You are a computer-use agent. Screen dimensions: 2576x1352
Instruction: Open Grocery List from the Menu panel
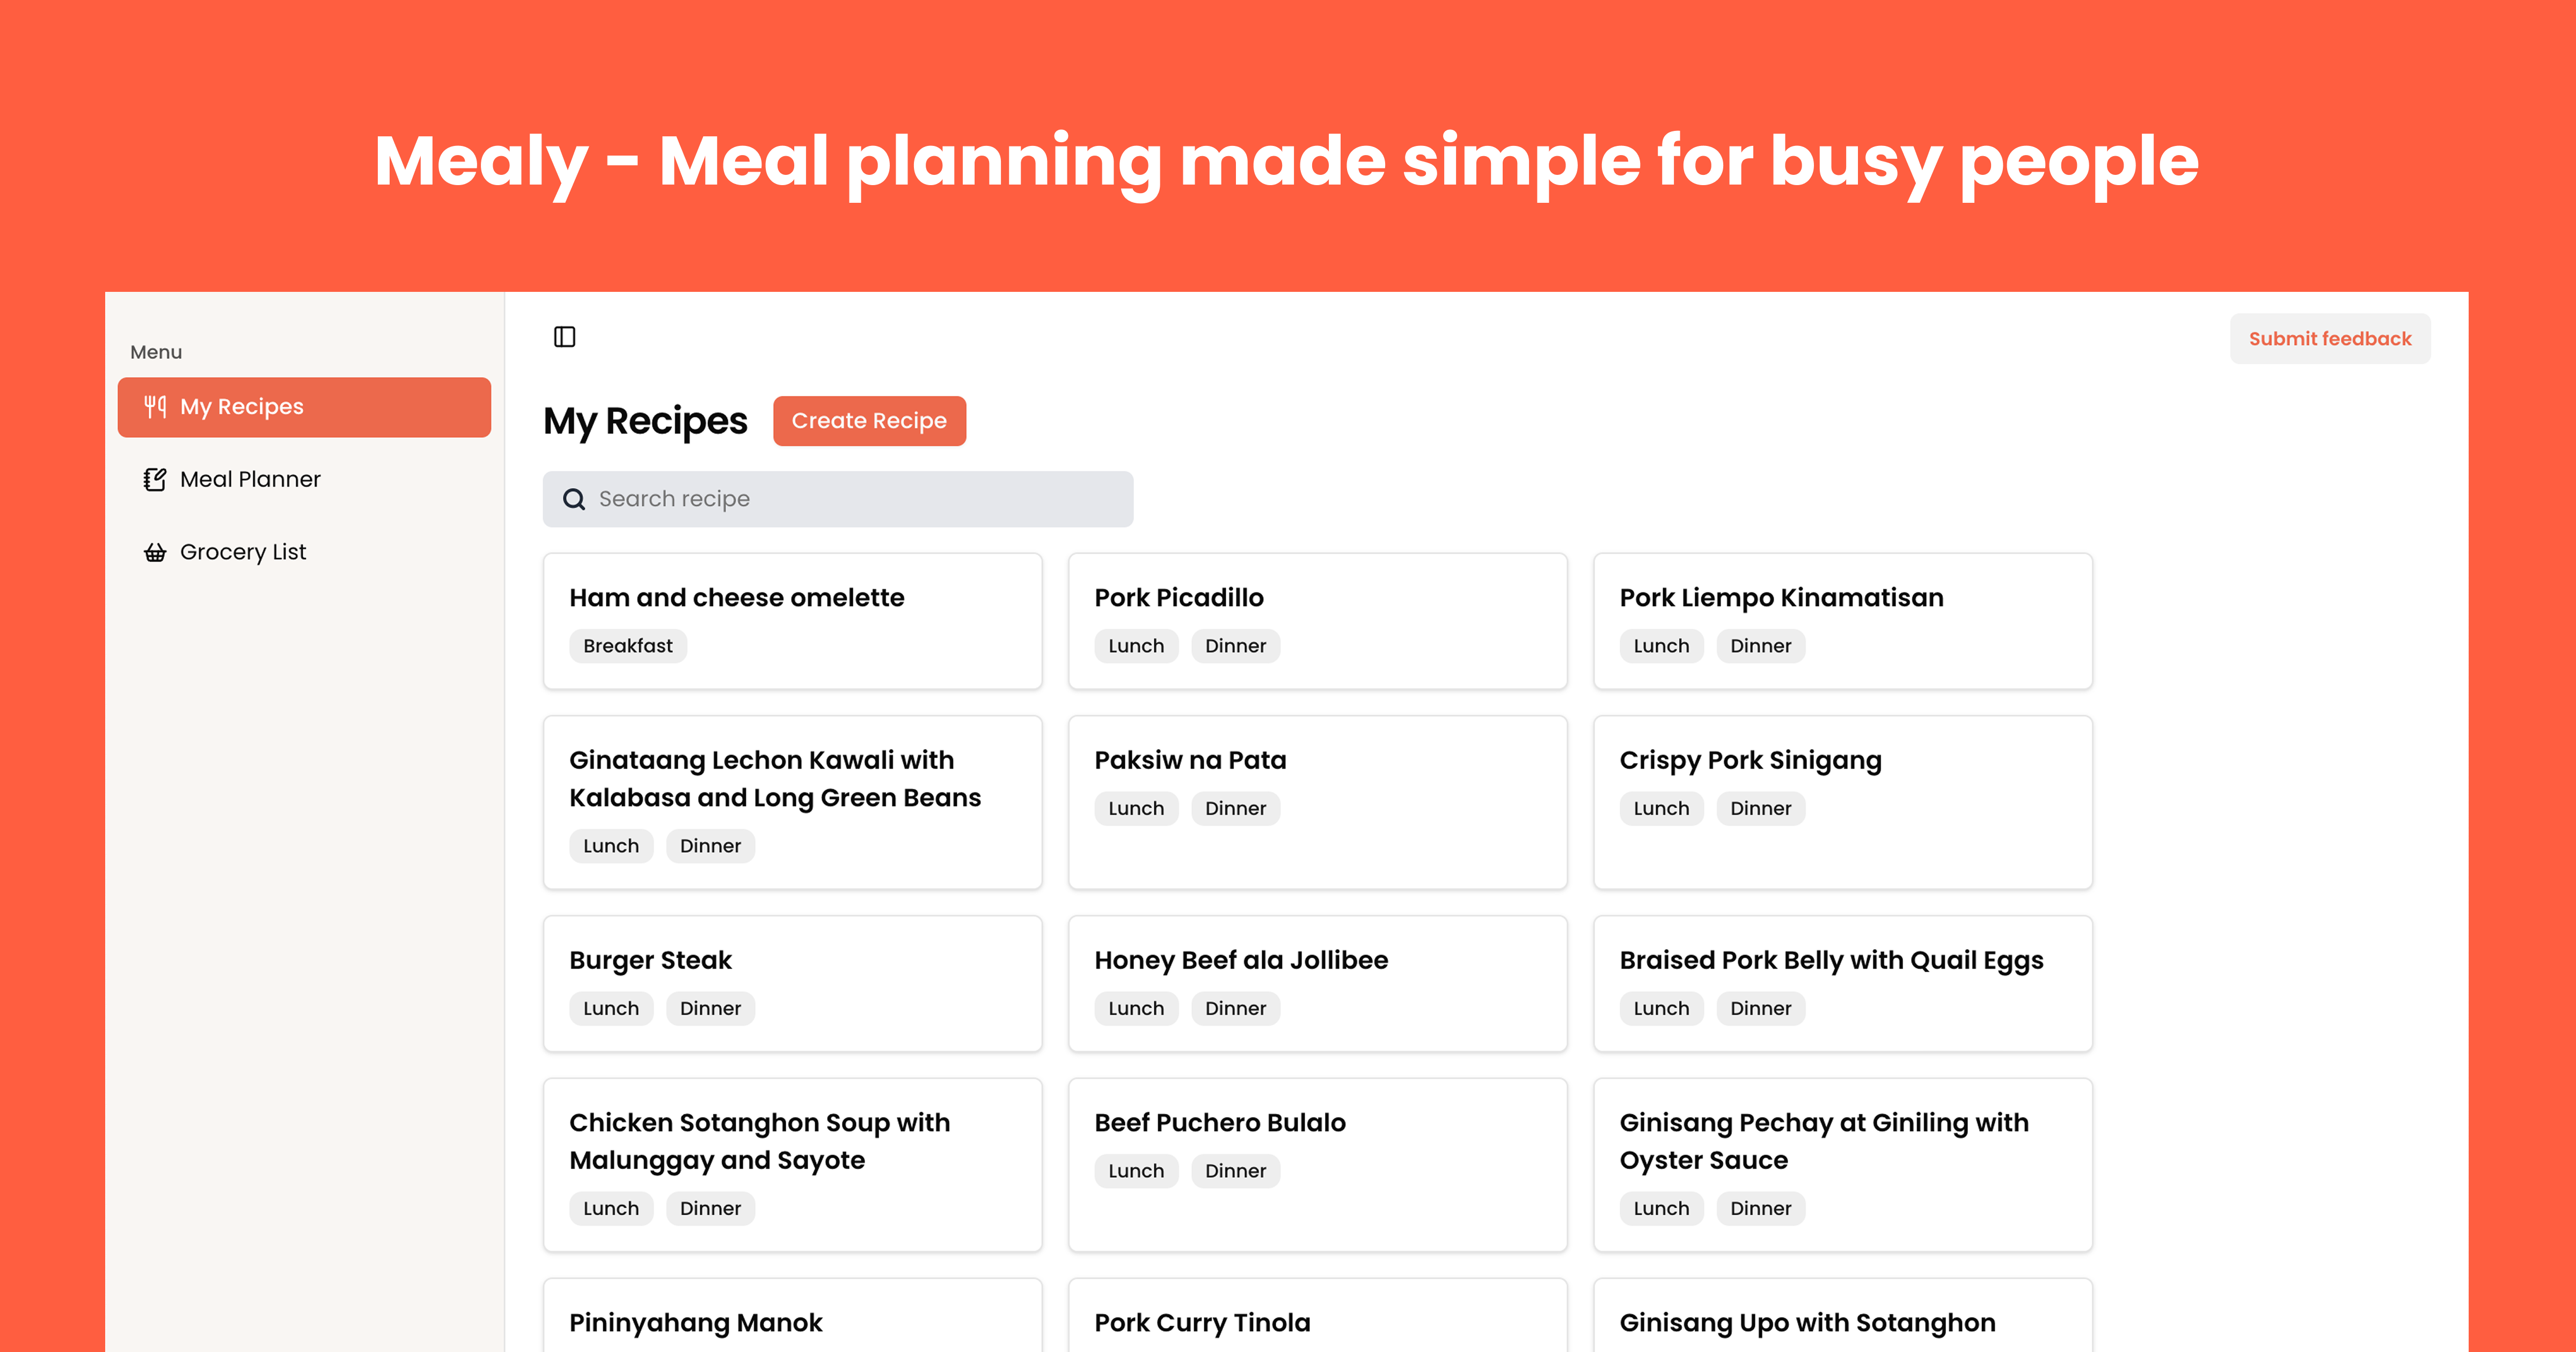(242, 551)
